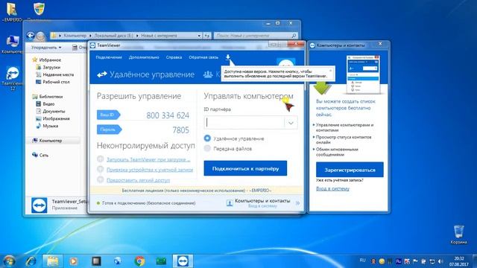Toggle circle next to Запускать TeamViewer при загрузке
Screen dimensions: 477x268
pos(101,159)
